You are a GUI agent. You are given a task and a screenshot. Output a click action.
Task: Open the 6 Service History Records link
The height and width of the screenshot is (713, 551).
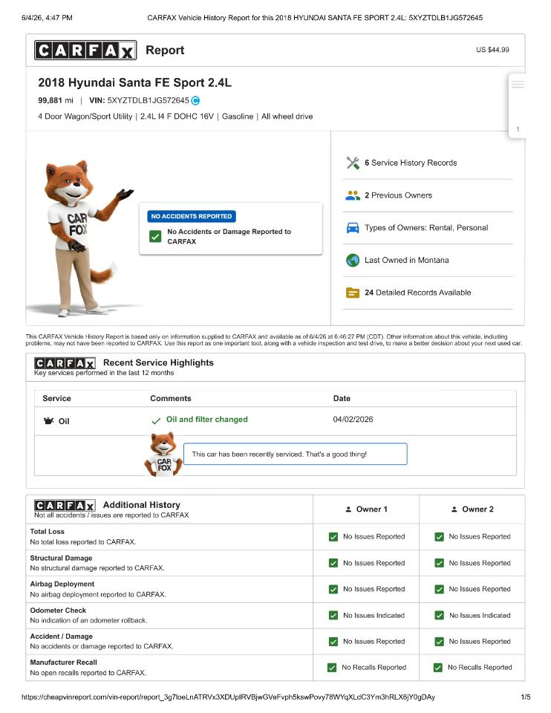pyautogui.click(x=411, y=163)
